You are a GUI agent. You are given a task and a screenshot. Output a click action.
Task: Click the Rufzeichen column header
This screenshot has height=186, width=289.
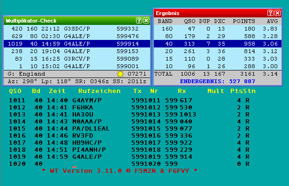tap(99, 91)
